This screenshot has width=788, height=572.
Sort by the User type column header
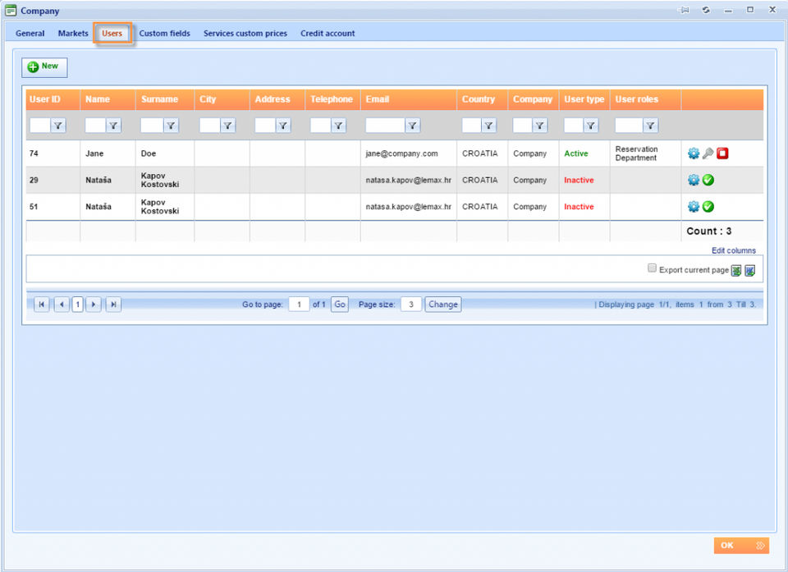pos(584,99)
